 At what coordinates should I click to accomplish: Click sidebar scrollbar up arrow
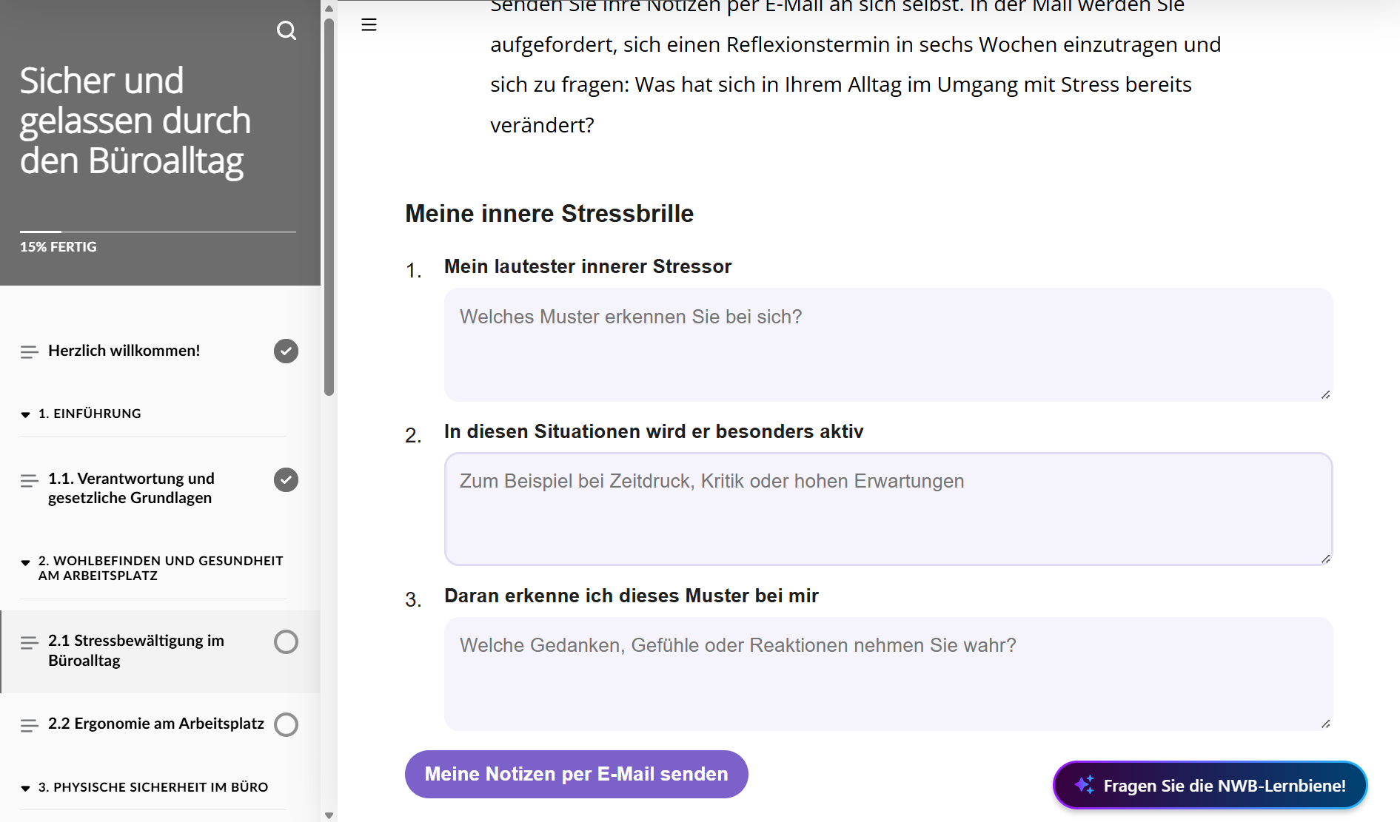click(x=329, y=8)
